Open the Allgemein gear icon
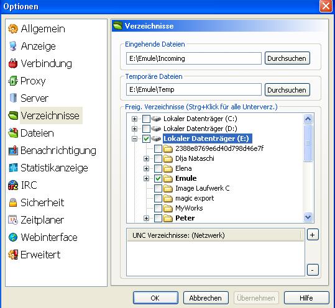The width and height of the screenshot is (335, 308). click(x=13, y=29)
